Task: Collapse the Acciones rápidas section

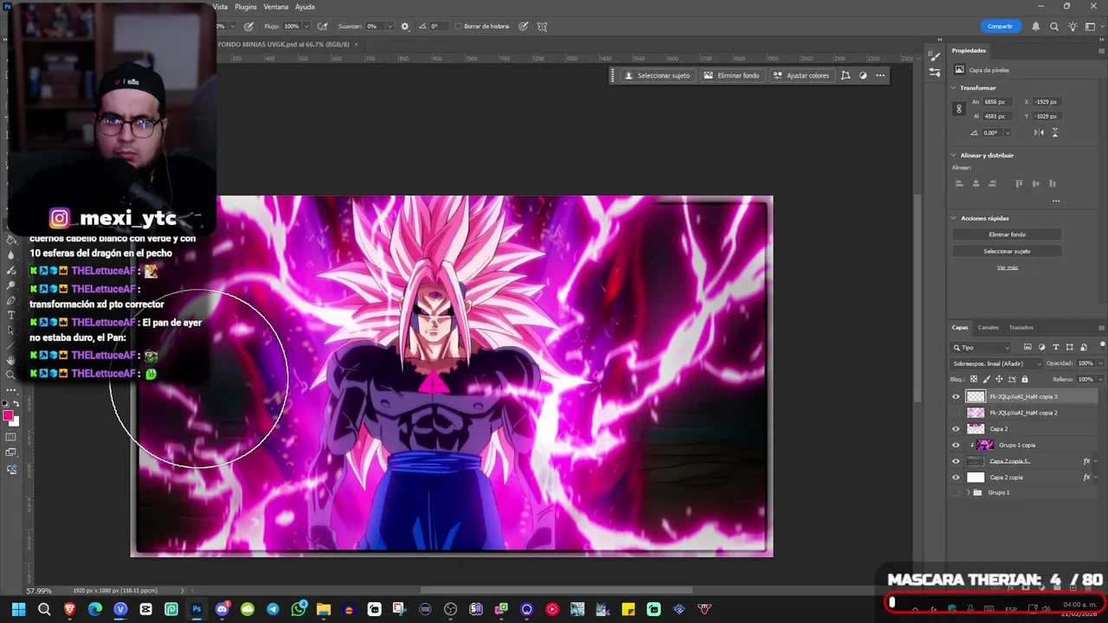Action: coord(954,218)
